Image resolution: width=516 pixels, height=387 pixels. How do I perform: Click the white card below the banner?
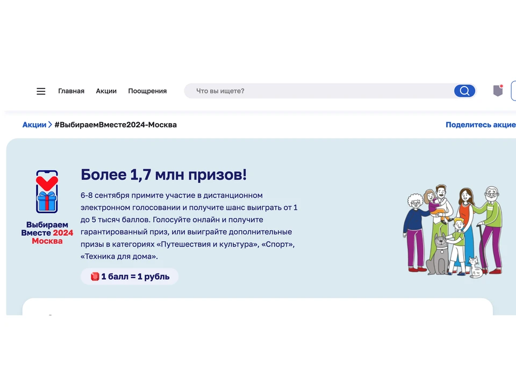click(x=257, y=307)
